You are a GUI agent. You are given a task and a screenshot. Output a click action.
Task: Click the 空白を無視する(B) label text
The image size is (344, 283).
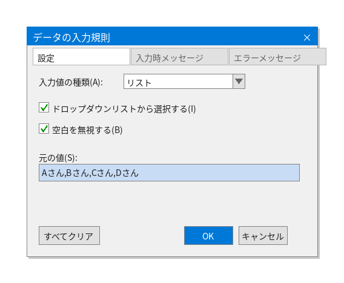[87, 130]
